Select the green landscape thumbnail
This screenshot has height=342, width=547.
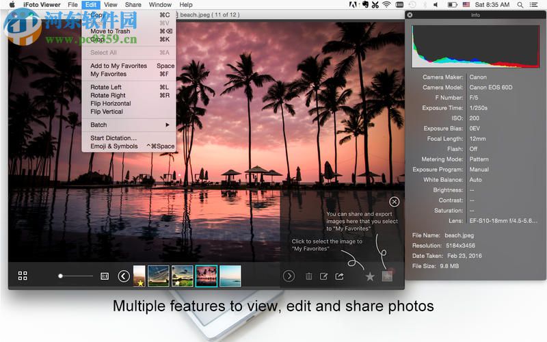point(183,276)
